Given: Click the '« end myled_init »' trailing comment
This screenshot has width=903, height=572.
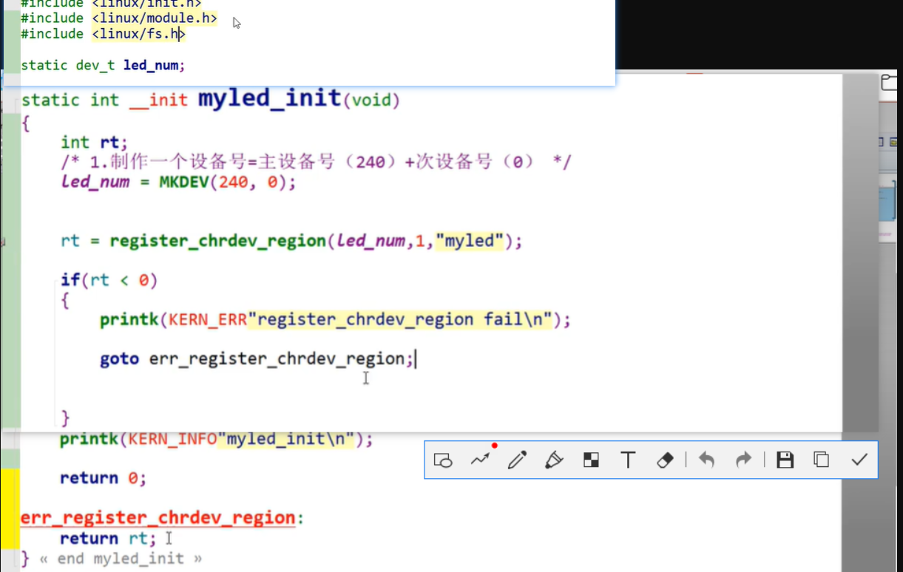Looking at the screenshot, I should [x=121, y=559].
